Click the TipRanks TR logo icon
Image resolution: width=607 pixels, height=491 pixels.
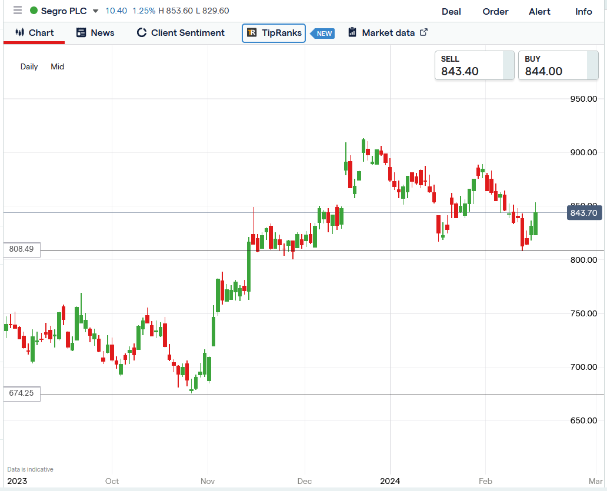point(252,32)
